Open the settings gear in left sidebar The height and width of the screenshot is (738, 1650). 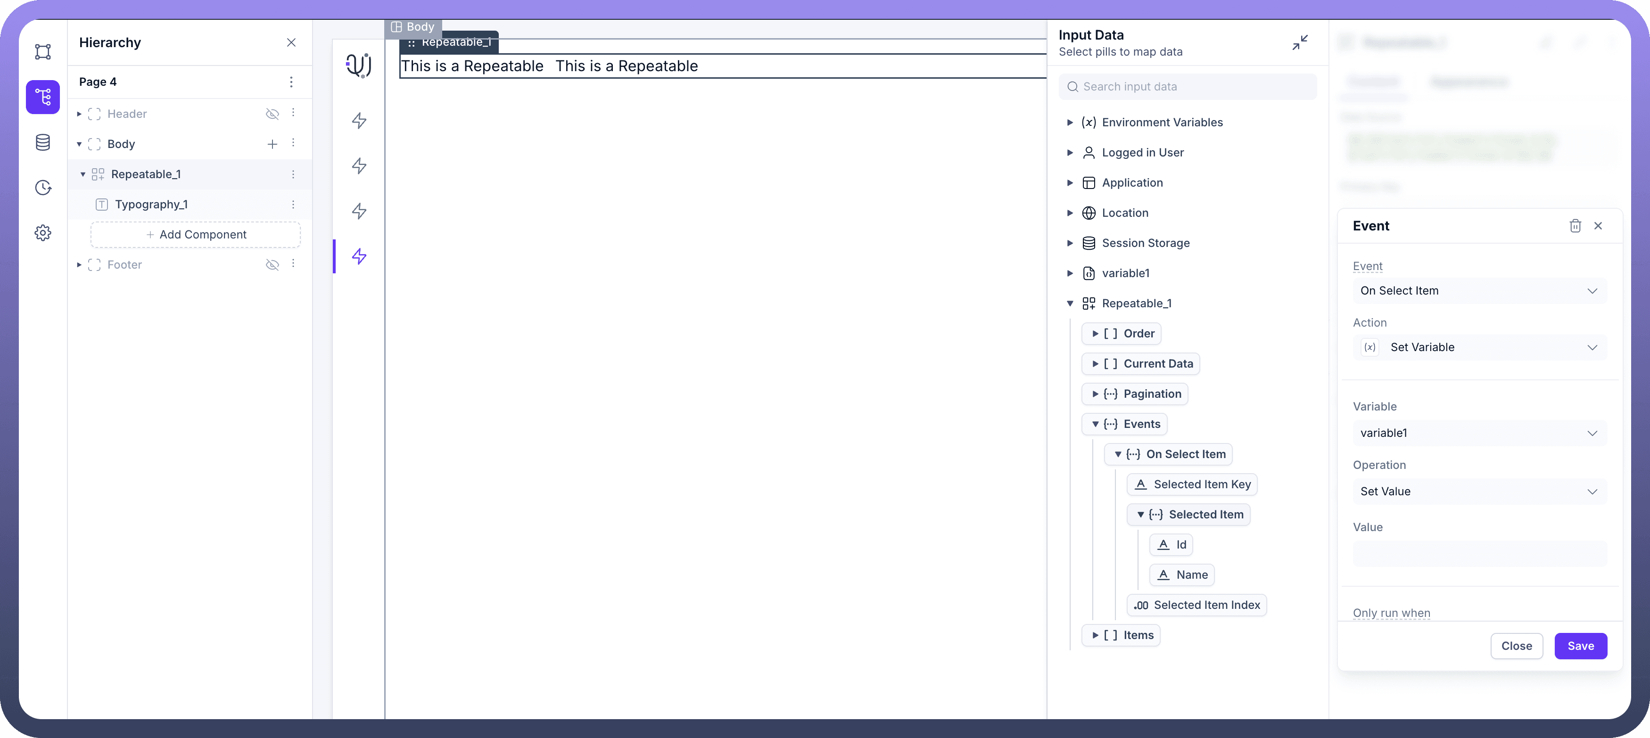pos(43,233)
